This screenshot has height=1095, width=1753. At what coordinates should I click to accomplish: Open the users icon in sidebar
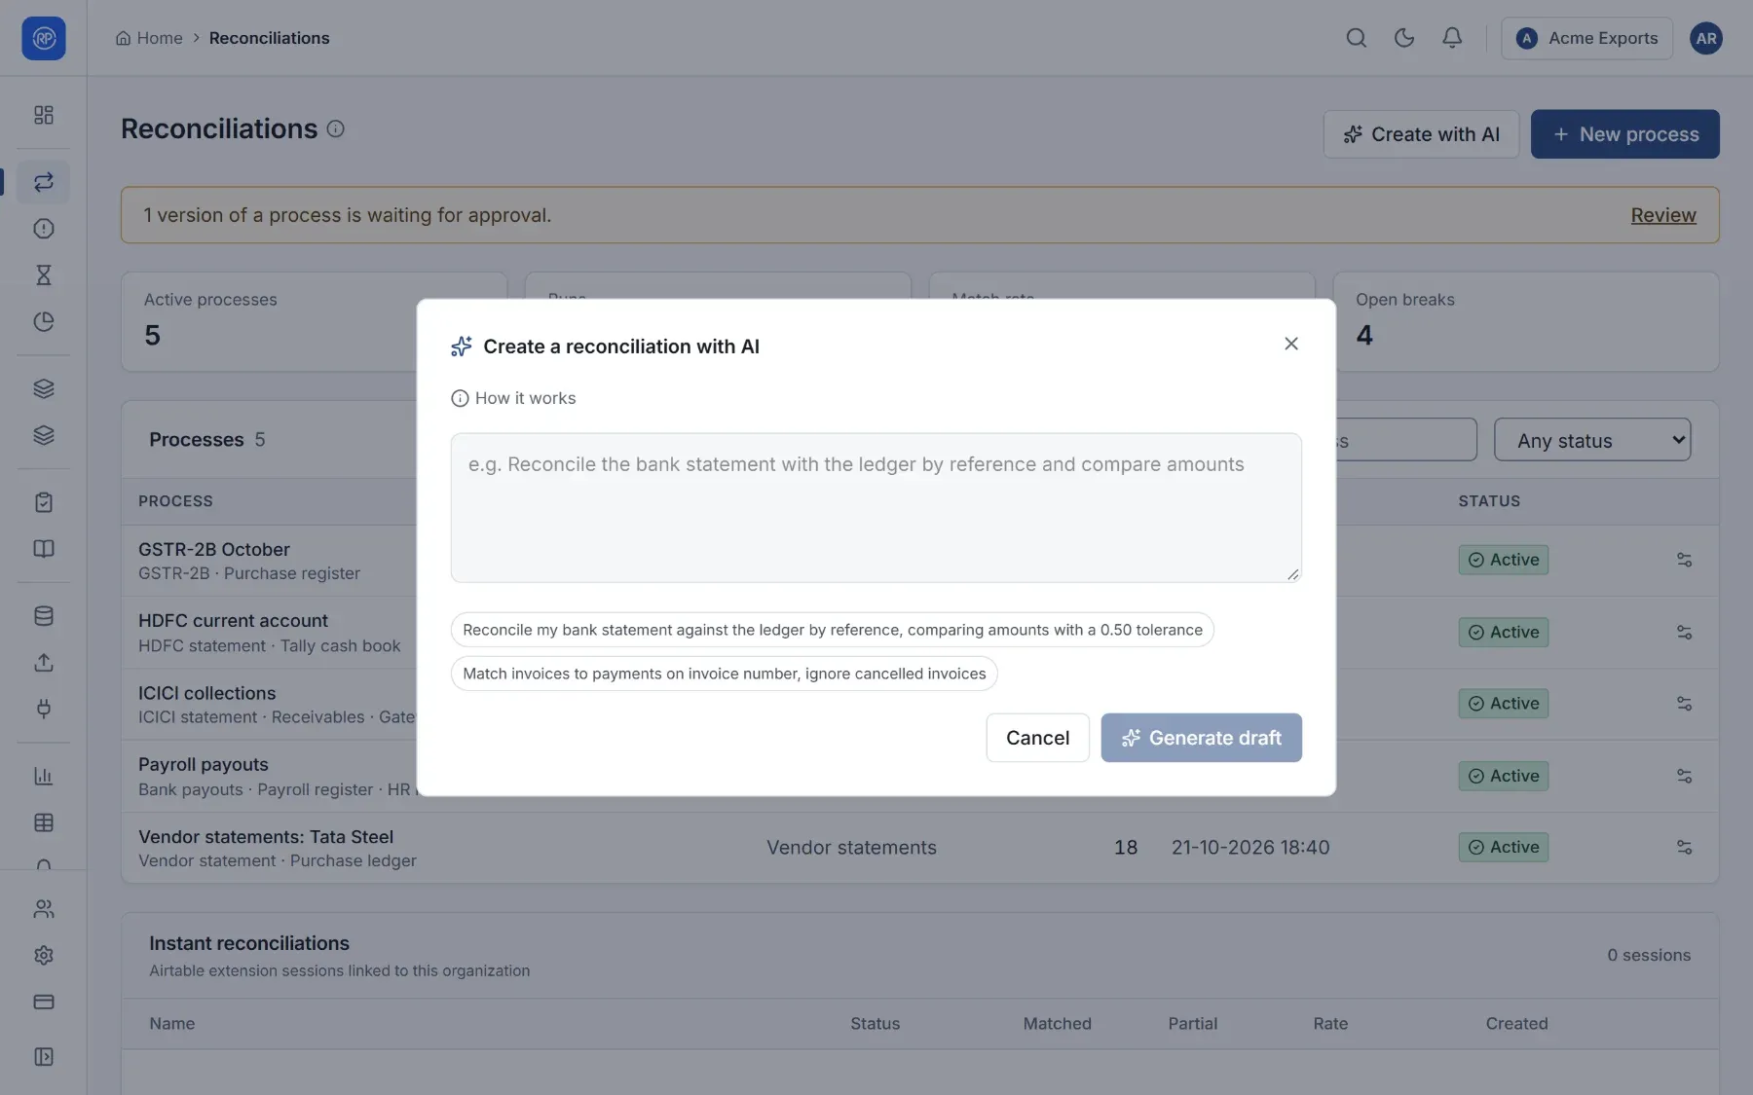[43, 909]
